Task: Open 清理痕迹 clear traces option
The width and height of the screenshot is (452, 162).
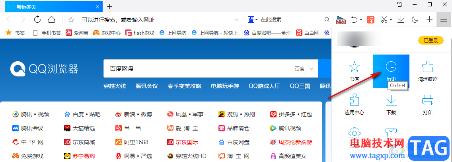Action: [428, 72]
